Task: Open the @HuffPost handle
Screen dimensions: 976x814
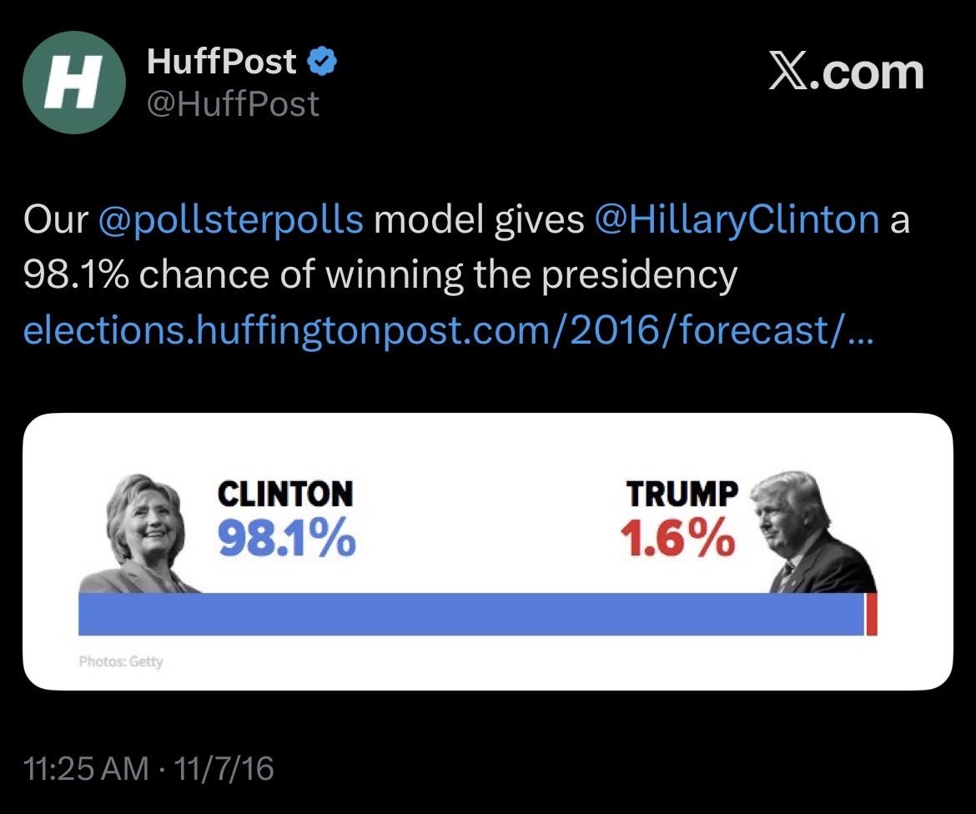Action: (x=233, y=103)
